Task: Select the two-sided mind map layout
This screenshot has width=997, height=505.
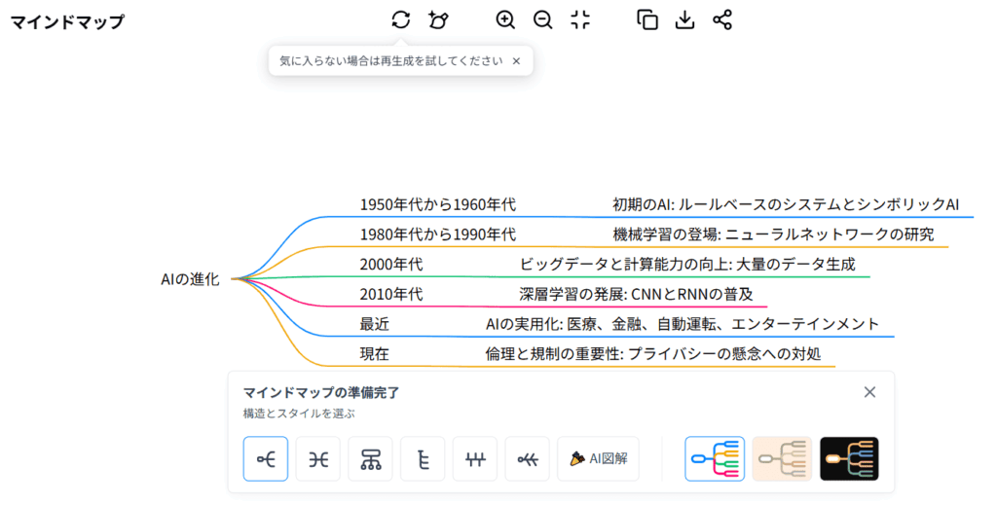Action: (318, 458)
